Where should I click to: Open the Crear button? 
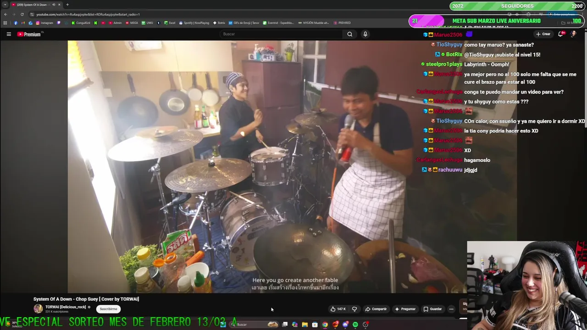coord(543,34)
